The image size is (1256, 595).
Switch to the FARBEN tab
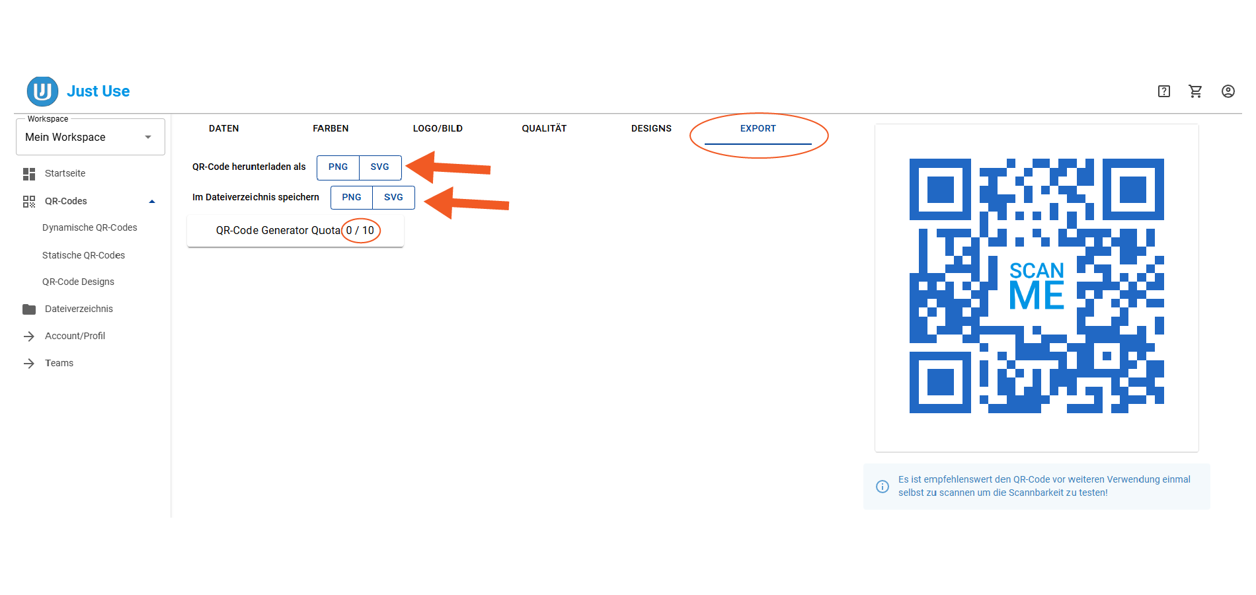pyautogui.click(x=331, y=129)
